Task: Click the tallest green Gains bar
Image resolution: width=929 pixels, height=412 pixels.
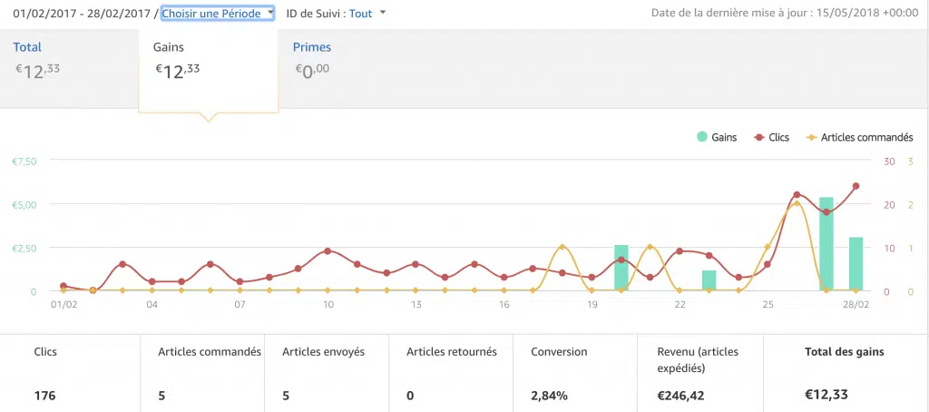Action: 826,243
